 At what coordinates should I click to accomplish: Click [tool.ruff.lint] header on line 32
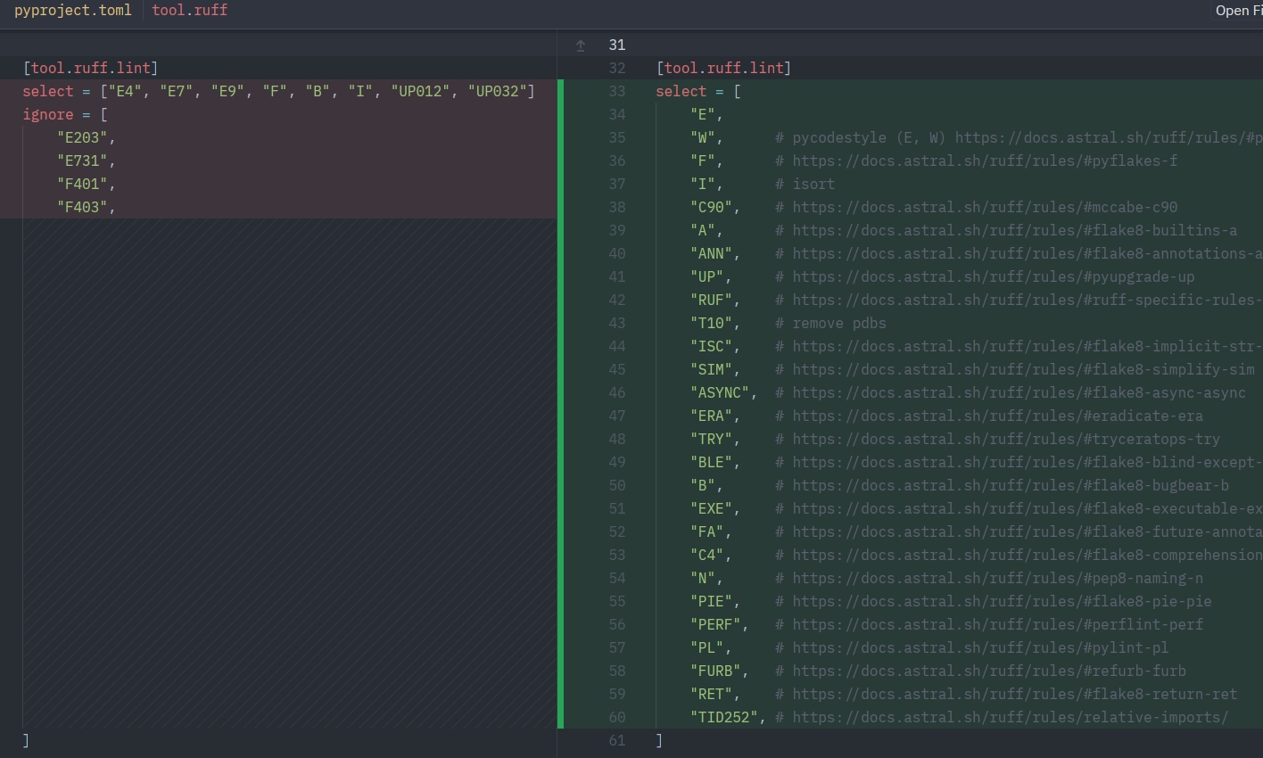coord(723,69)
